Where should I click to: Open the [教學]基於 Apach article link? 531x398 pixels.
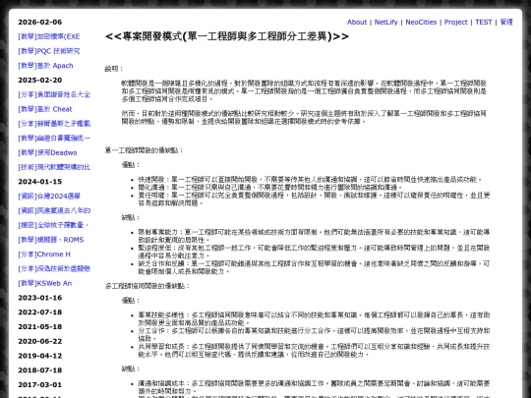tap(45, 66)
